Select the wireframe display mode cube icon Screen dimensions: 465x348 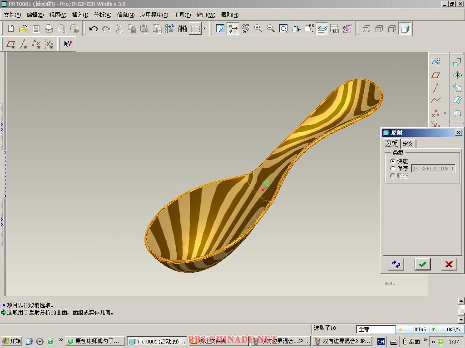click(x=366, y=29)
